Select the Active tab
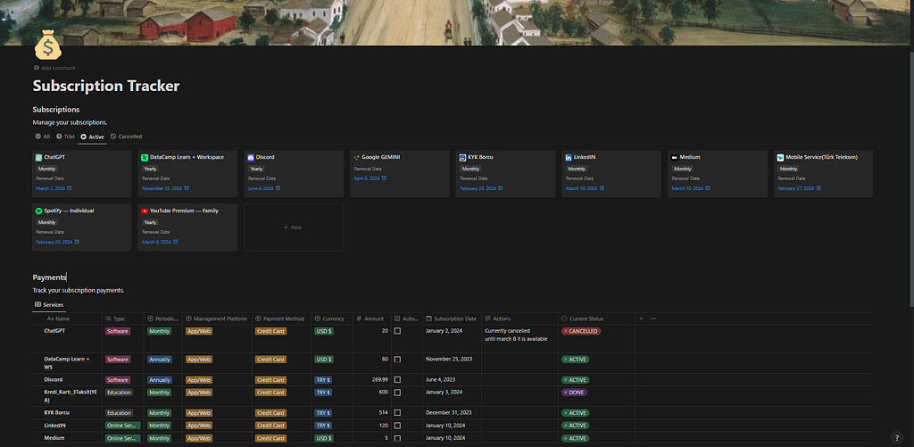Viewport: 914px width, 447px height. tap(92, 137)
